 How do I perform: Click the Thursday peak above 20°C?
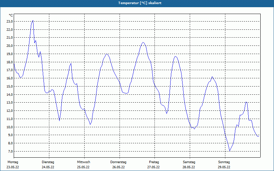(143, 42)
